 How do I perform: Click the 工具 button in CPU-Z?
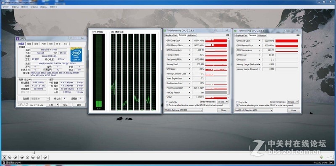tap(51, 105)
